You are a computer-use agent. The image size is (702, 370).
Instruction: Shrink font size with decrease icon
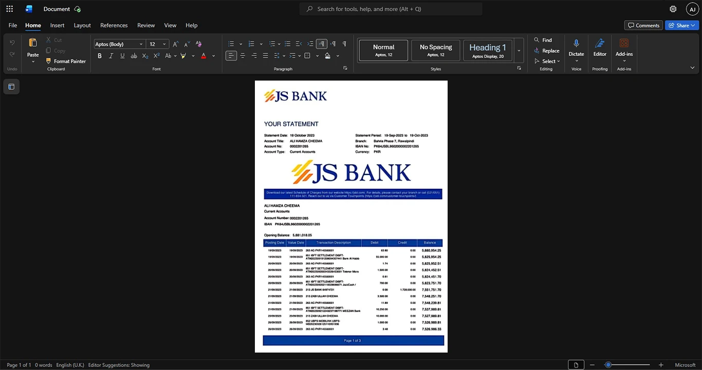tap(187, 44)
